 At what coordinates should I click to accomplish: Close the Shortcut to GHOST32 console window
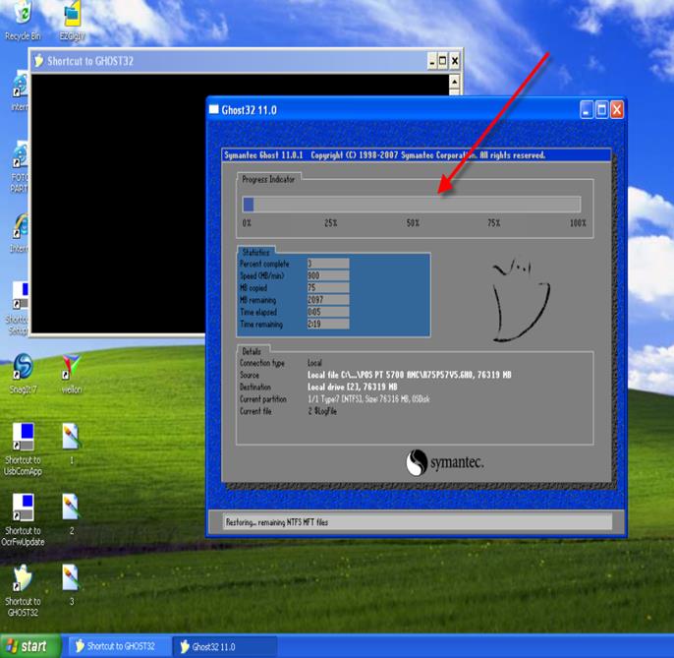pos(455,61)
